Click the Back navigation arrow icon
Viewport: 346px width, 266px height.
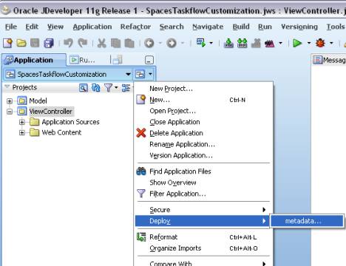click(x=149, y=44)
